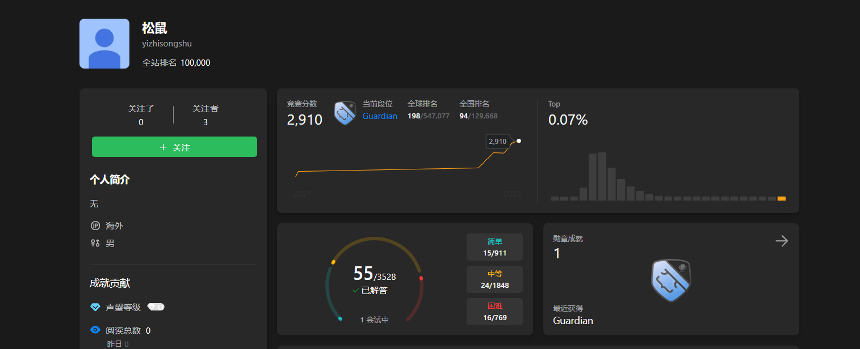Click the 简单 15/911 difficulty box

(x=494, y=247)
